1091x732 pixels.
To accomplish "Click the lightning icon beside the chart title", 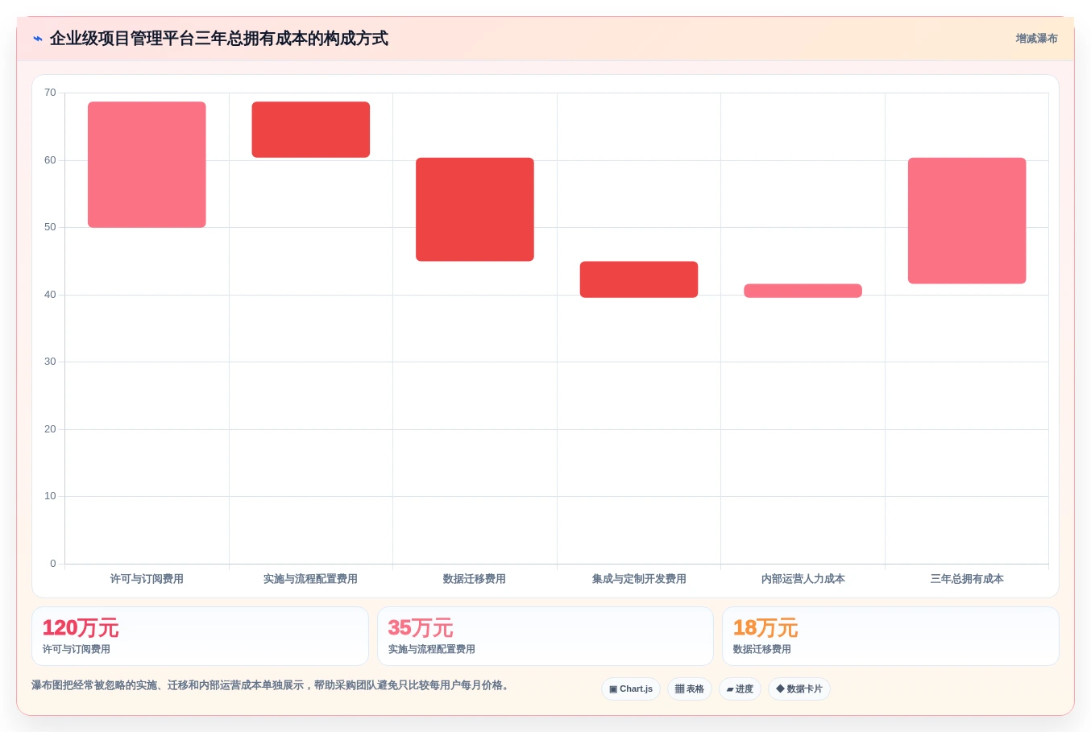I will (x=37, y=39).
